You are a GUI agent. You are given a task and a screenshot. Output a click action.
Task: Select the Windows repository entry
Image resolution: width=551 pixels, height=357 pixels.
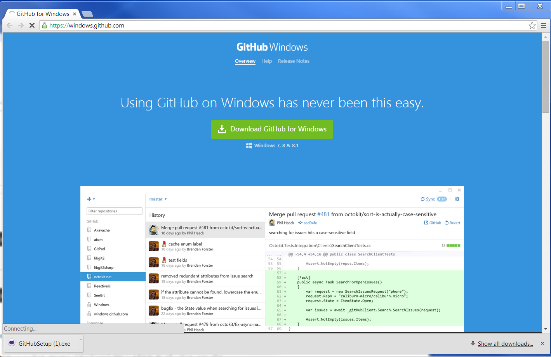[113, 305]
